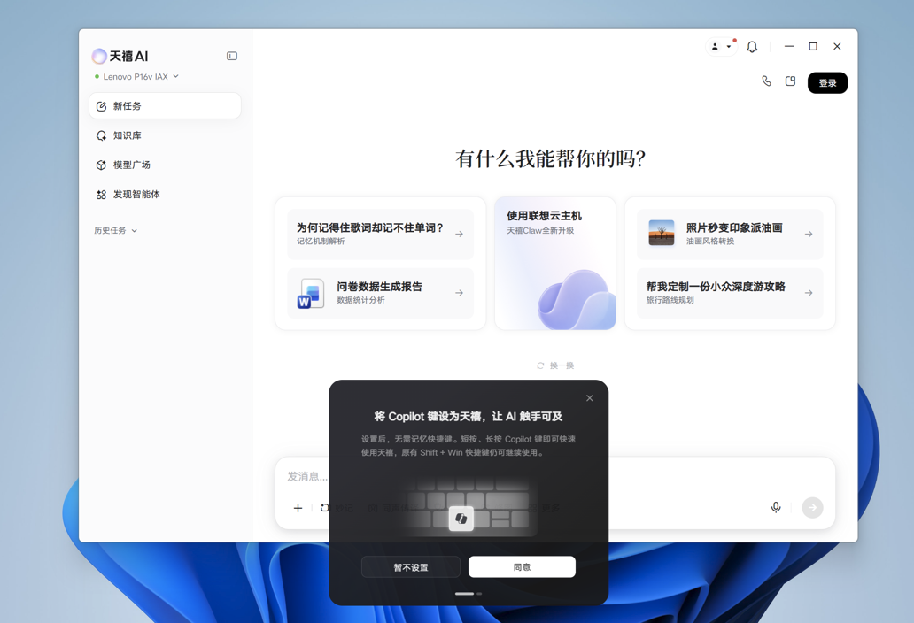Click the arrow on 为何记得住歌词 card
This screenshot has height=623, width=914.
(x=460, y=234)
